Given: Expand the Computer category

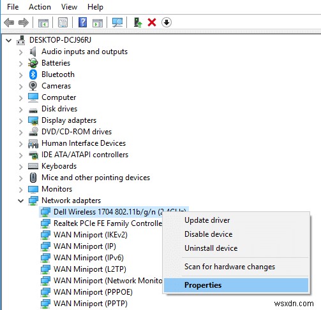Looking at the screenshot, I should pos(20,98).
